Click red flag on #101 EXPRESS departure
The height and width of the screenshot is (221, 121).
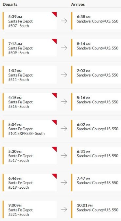55,122
